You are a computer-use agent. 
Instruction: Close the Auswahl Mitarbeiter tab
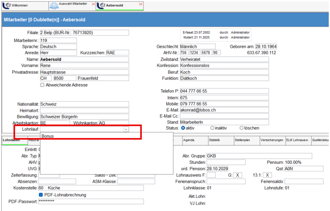pyautogui.click(x=93, y=4)
